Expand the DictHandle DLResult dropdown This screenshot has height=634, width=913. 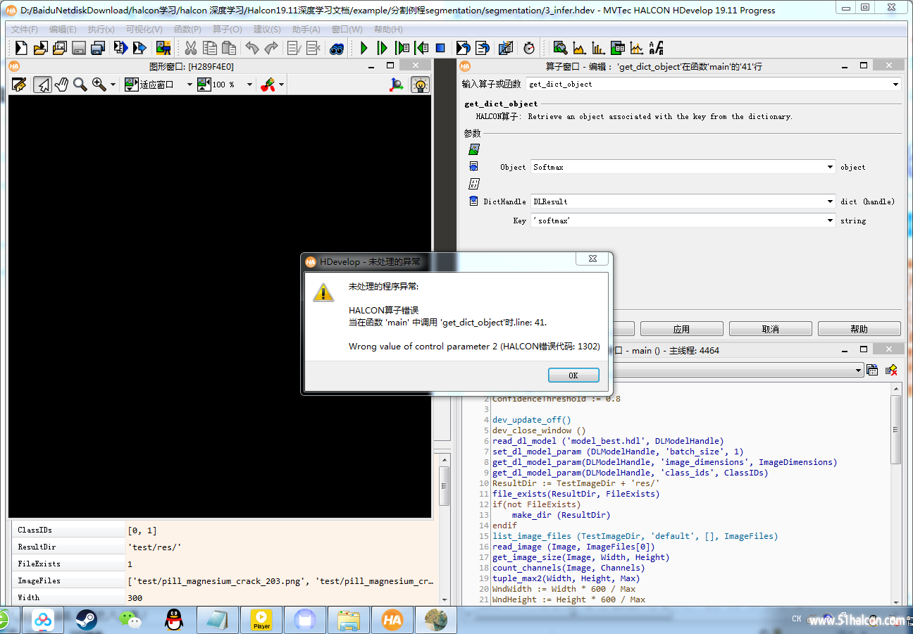[x=831, y=201]
